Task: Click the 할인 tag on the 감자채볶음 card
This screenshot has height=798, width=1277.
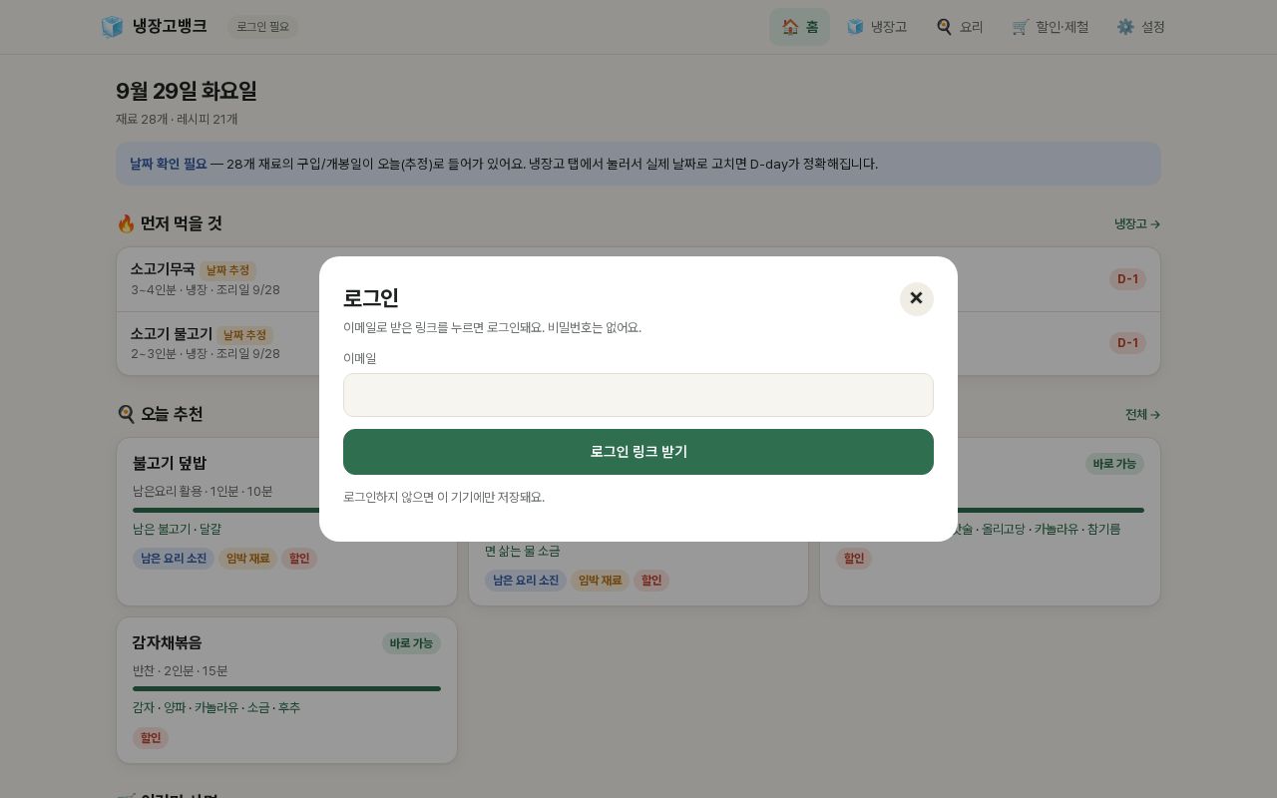Action: pyautogui.click(x=151, y=738)
